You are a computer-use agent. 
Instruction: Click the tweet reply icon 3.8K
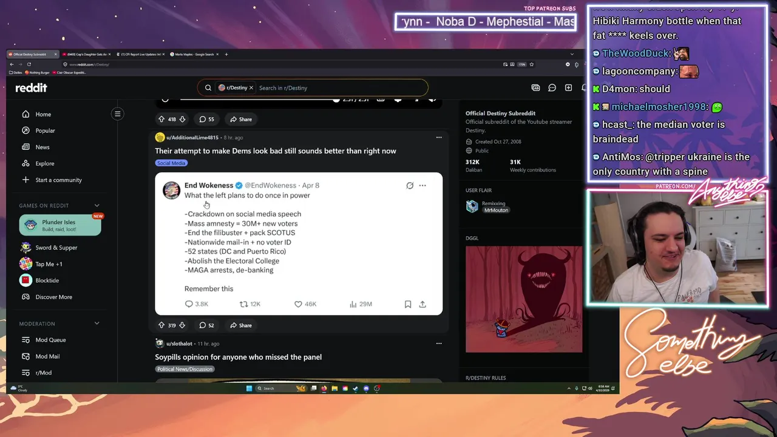[x=189, y=304]
